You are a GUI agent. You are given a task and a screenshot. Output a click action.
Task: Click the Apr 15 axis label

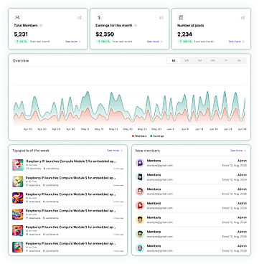[x=28, y=129]
